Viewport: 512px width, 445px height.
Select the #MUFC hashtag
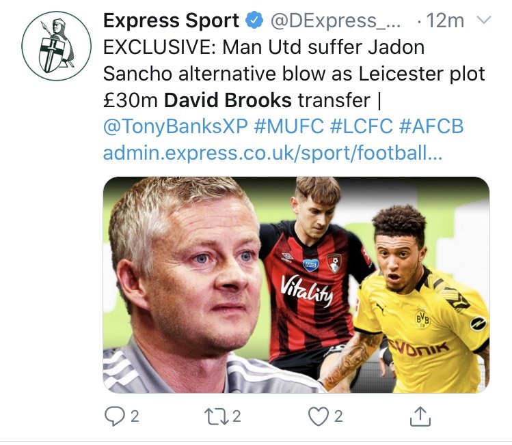point(288,126)
